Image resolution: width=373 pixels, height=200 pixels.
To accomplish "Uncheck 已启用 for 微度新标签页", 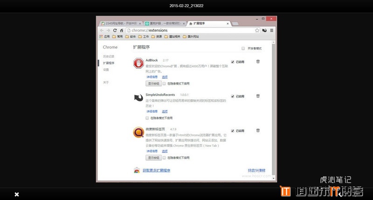I will (x=233, y=131).
